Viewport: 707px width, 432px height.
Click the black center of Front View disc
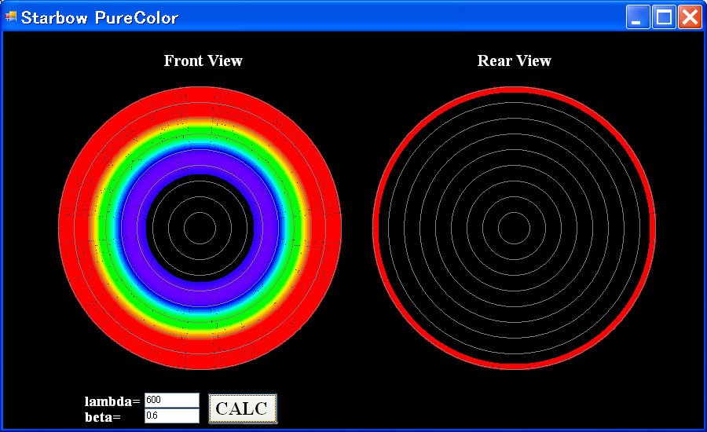(200, 228)
